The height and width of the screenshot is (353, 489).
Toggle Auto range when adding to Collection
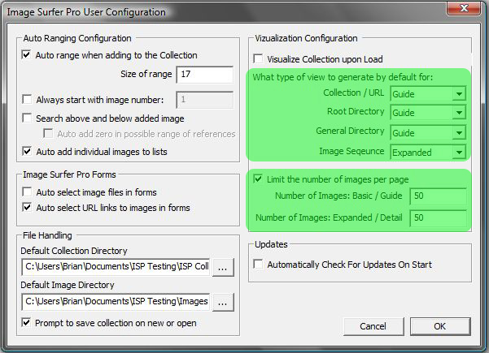pyautogui.click(x=27, y=55)
